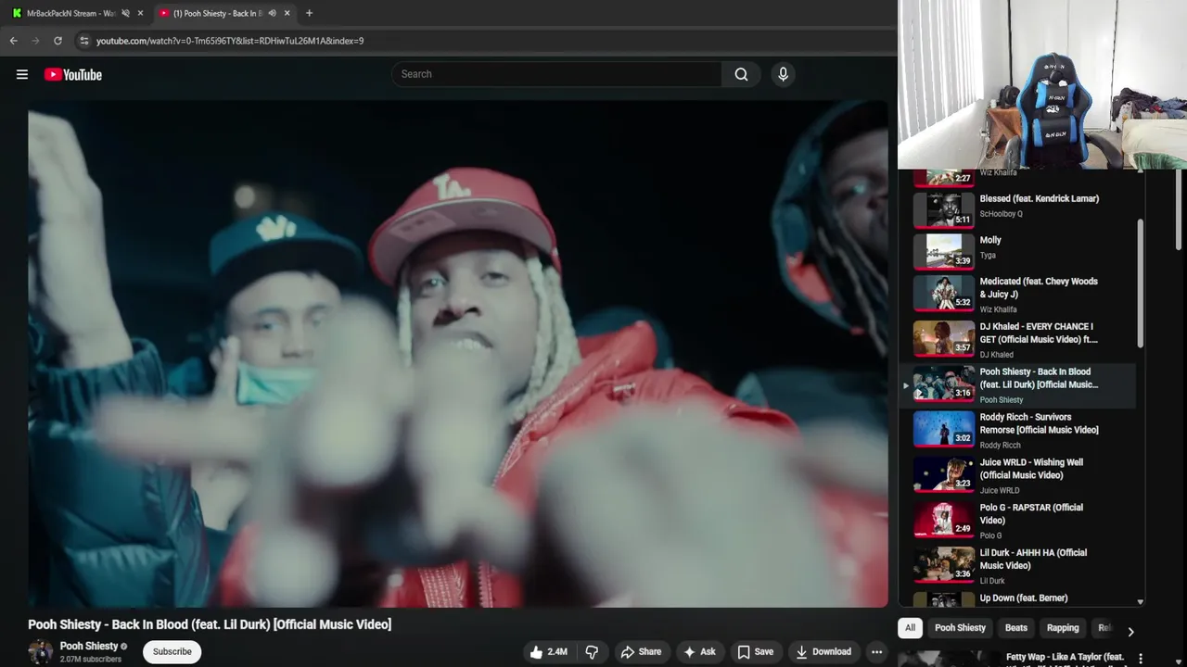Image resolution: width=1187 pixels, height=667 pixels.
Task: Open the YouTube hamburger guide menu
Action: click(x=22, y=74)
